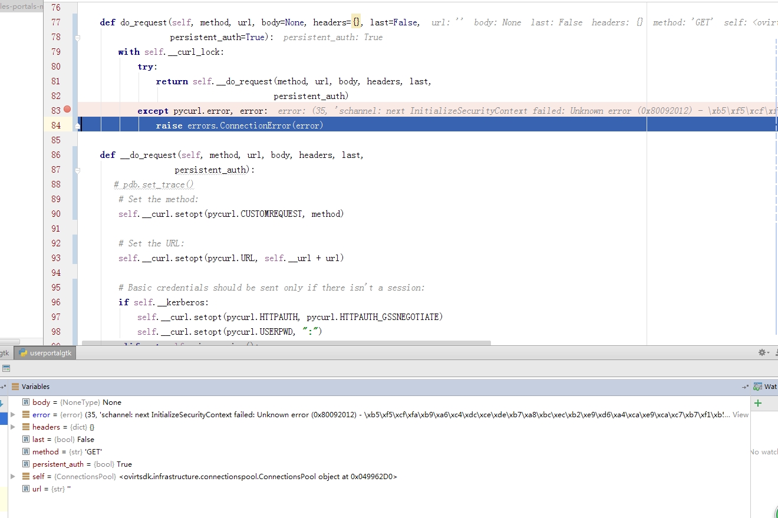Screen dimensions: 778x518
Task: Toggle a breakpoint at gutter line 81
Action: (67, 81)
